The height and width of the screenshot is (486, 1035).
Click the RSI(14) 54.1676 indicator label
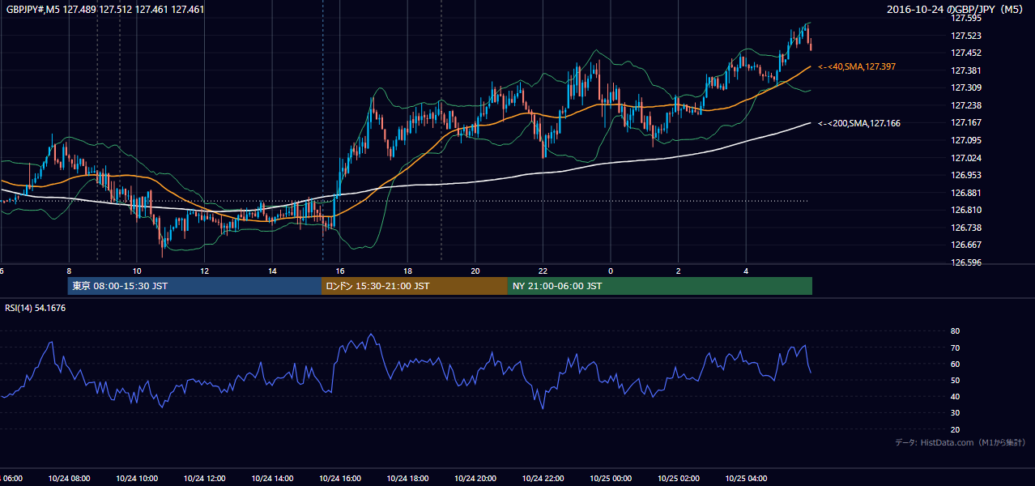(35, 308)
